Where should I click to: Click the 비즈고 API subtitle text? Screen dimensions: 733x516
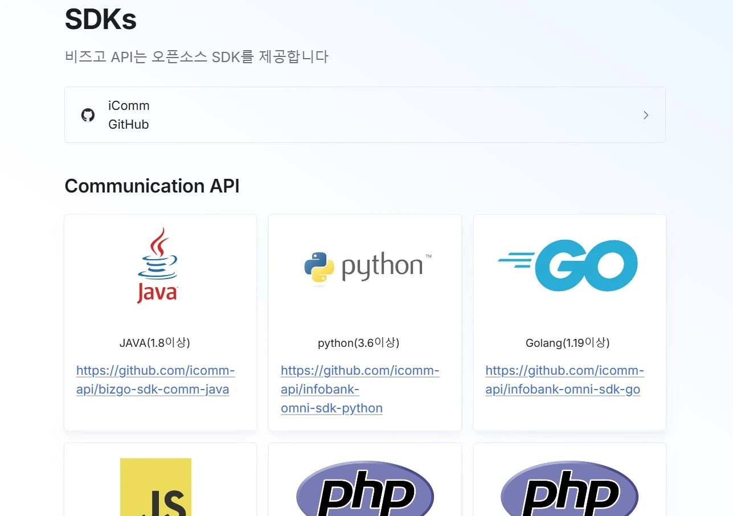pos(196,56)
